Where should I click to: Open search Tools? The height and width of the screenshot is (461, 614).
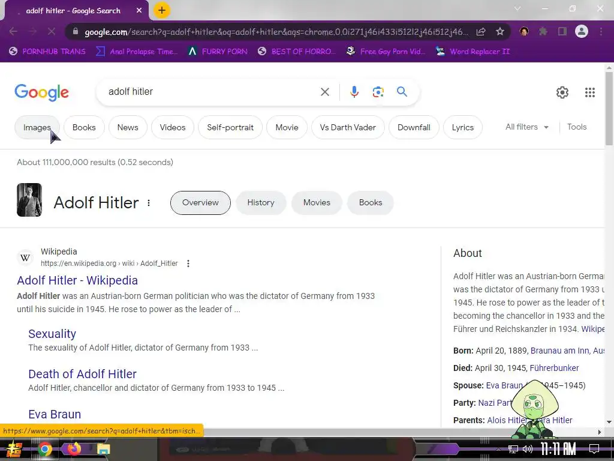(577, 127)
